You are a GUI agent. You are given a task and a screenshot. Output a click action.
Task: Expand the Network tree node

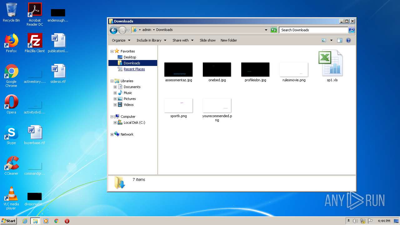pyautogui.click(x=112, y=134)
